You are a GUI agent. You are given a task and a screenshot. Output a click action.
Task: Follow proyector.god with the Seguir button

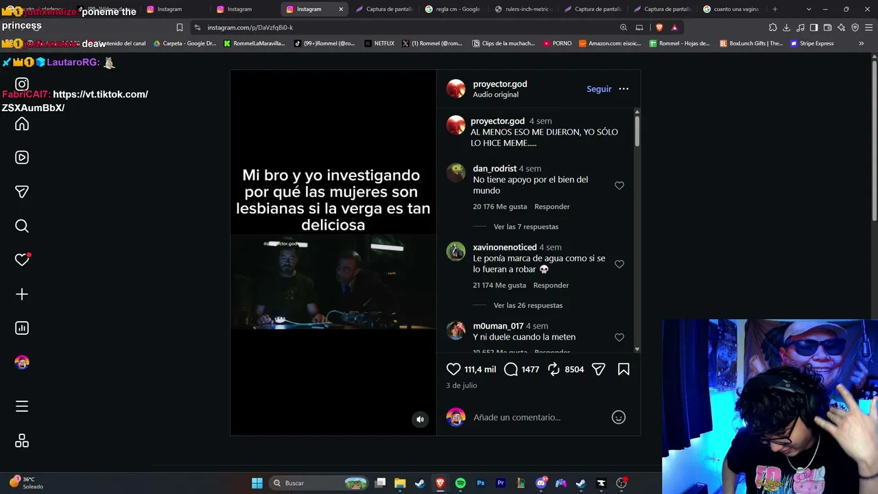599,89
